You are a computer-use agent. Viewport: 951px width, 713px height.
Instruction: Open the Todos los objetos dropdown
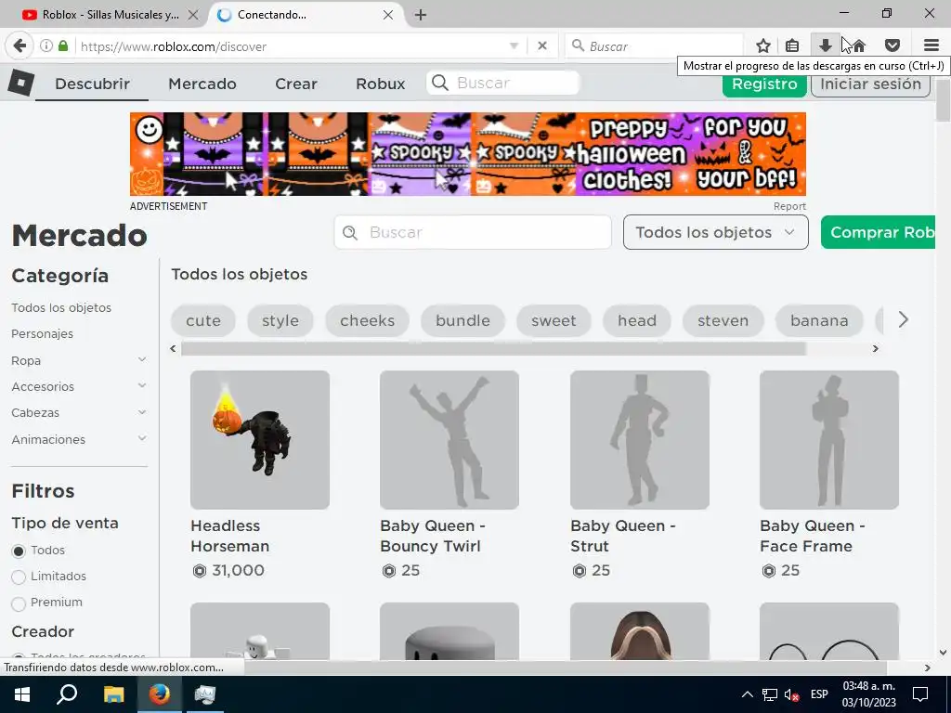(x=716, y=232)
